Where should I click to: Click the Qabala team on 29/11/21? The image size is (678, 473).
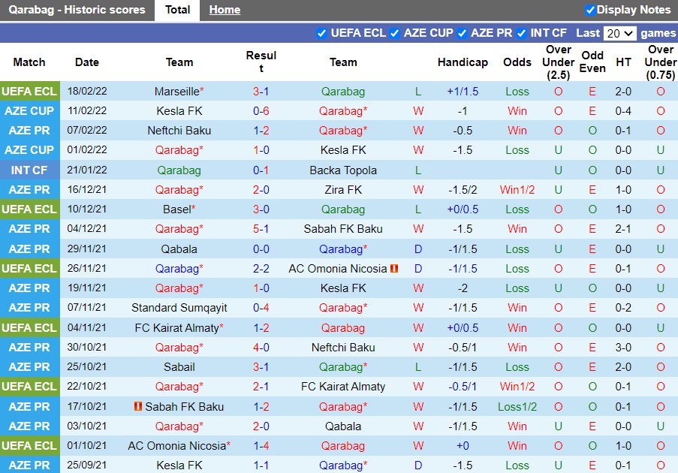click(x=179, y=249)
